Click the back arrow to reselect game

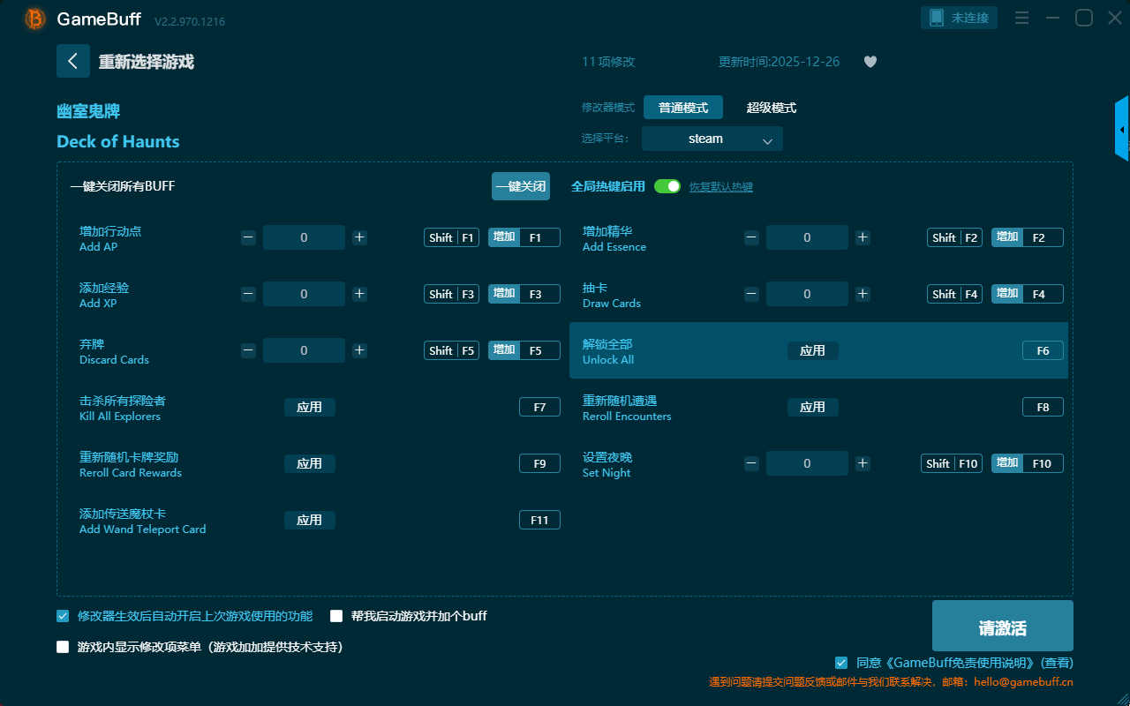pyautogui.click(x=73, y=61)
